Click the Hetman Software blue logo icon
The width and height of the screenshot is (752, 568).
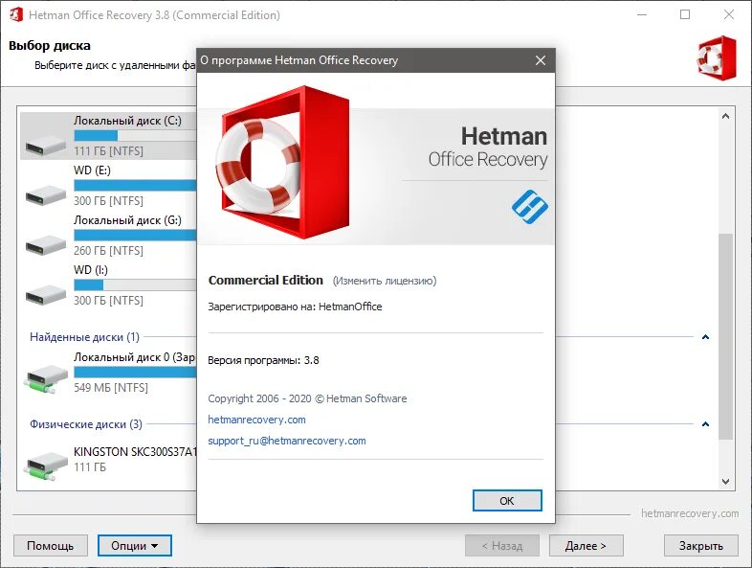[x=529, y=207]
